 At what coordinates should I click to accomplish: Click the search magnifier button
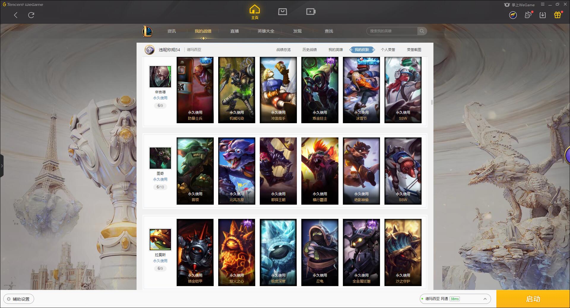tap(422, 31)
